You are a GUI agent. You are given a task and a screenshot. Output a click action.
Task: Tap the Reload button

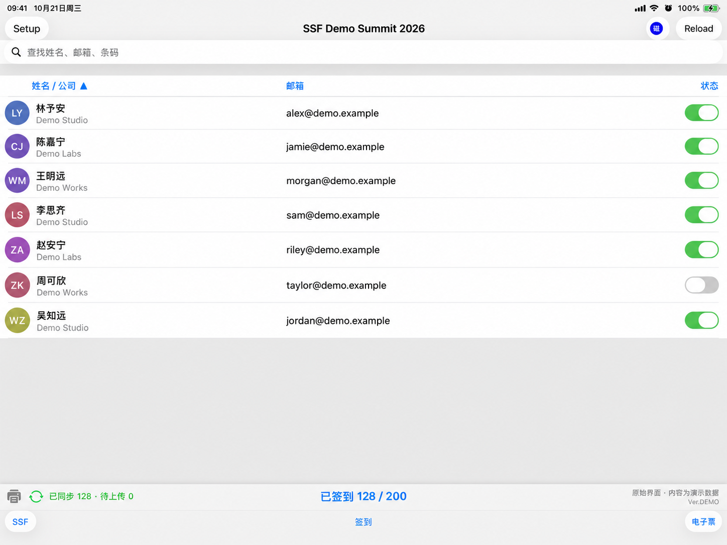[698, 29]
